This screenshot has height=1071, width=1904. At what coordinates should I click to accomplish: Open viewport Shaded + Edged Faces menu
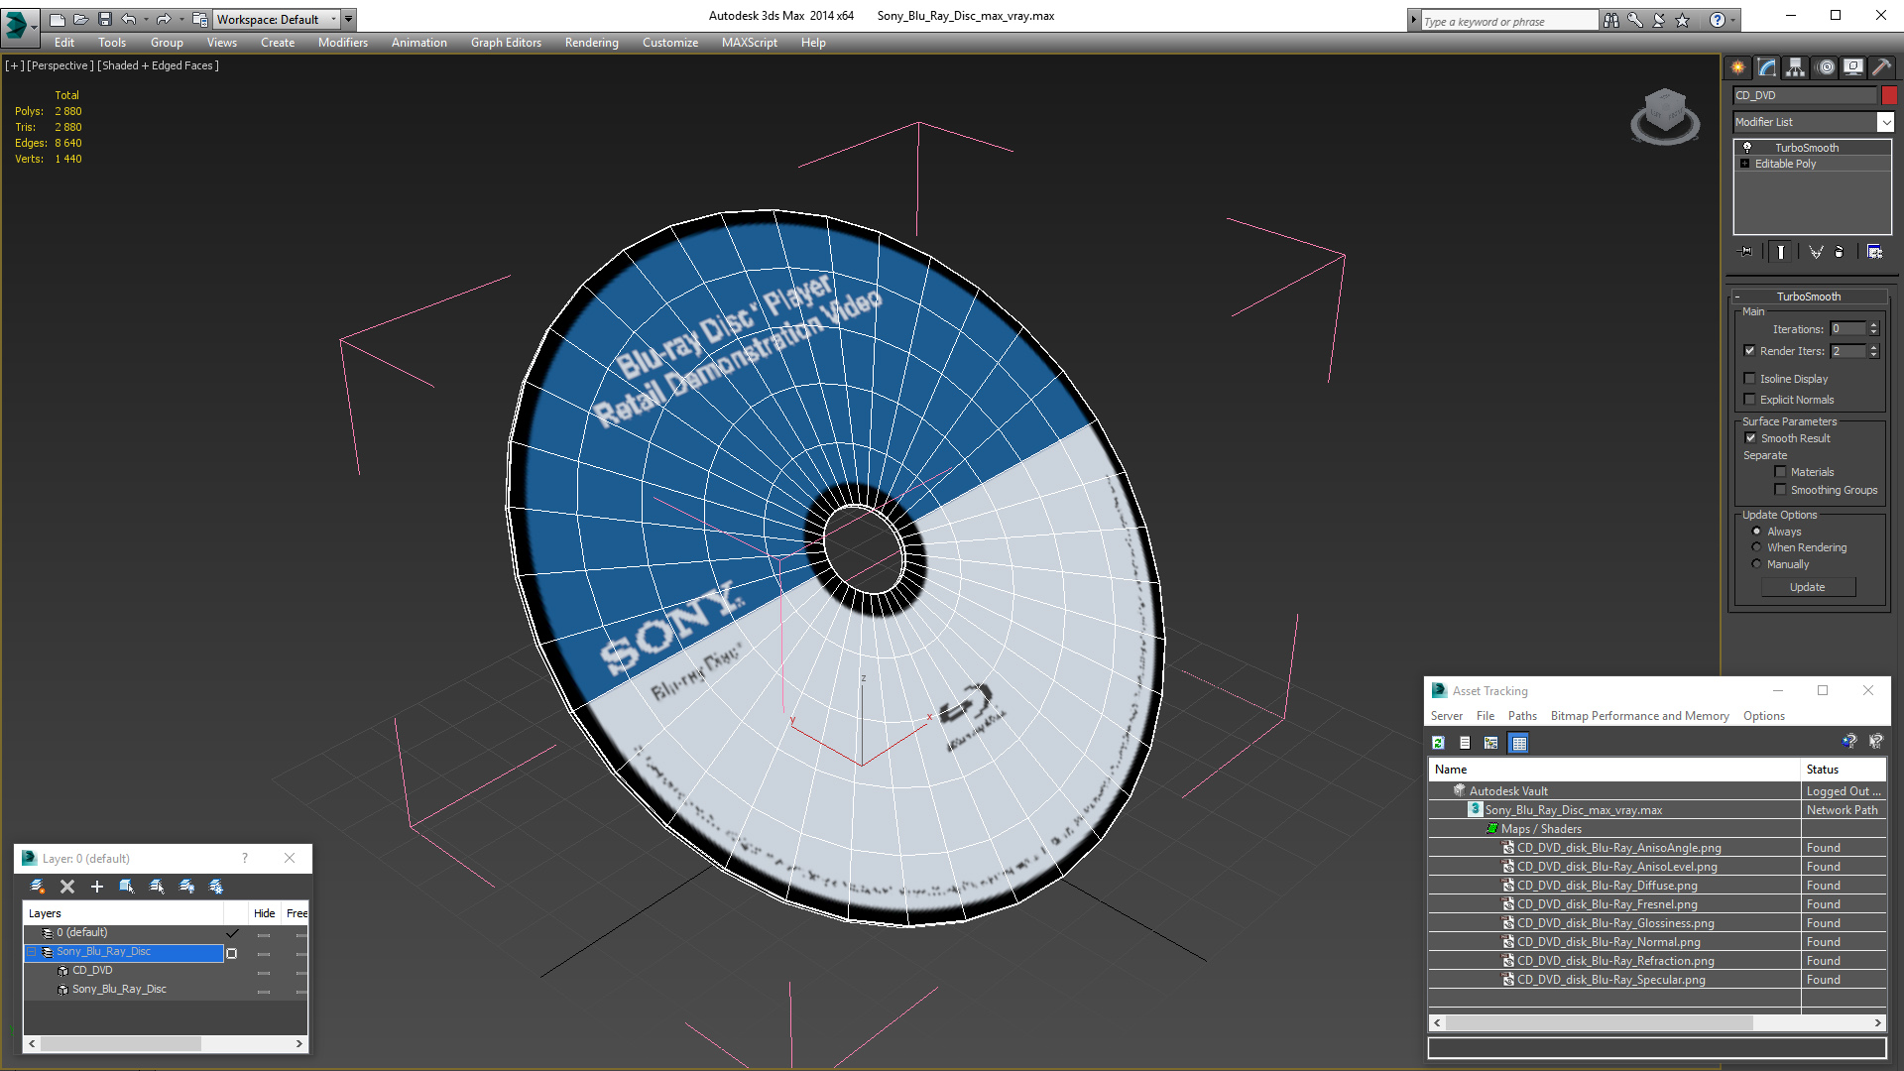[x=159, y=65]
